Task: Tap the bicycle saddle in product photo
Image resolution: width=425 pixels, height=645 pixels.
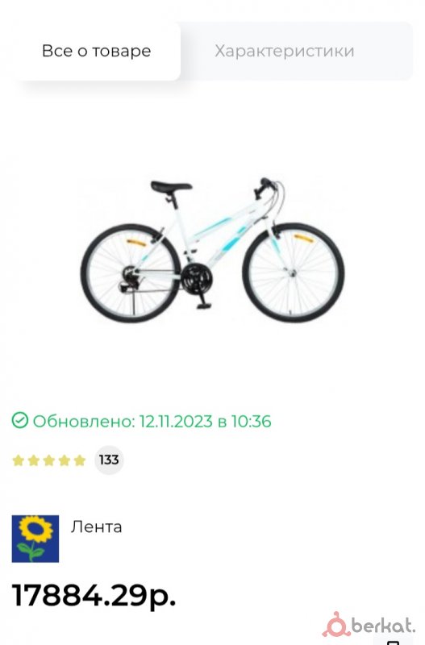Action: point(171,186)
